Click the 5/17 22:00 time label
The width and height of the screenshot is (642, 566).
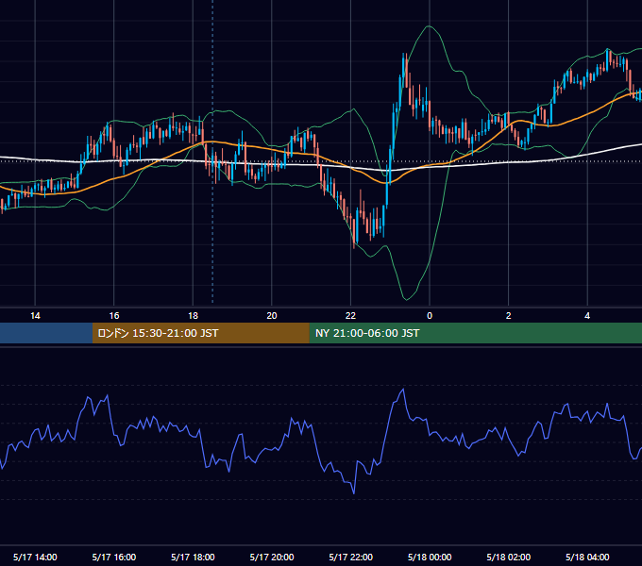click(351, 557)
